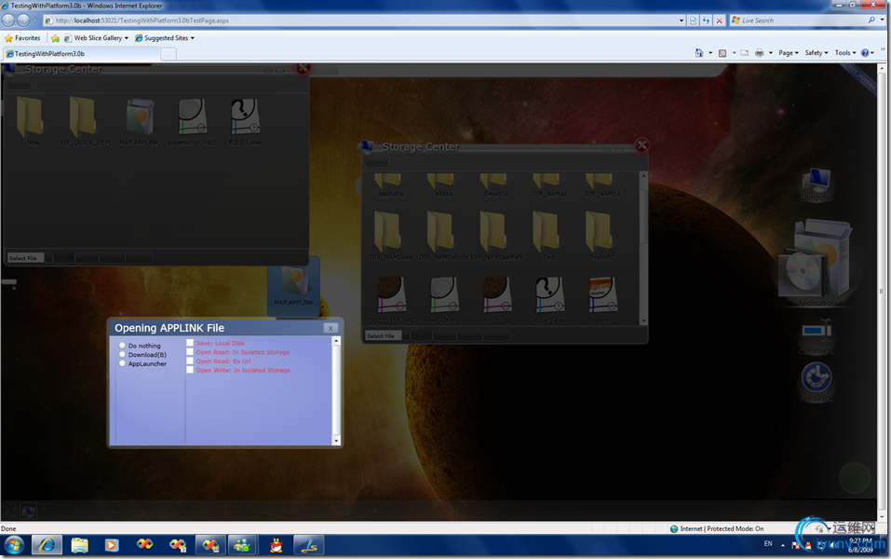Open the Tools menu dropdown
Screen dimensions: 891x559
tap(845, 53)
